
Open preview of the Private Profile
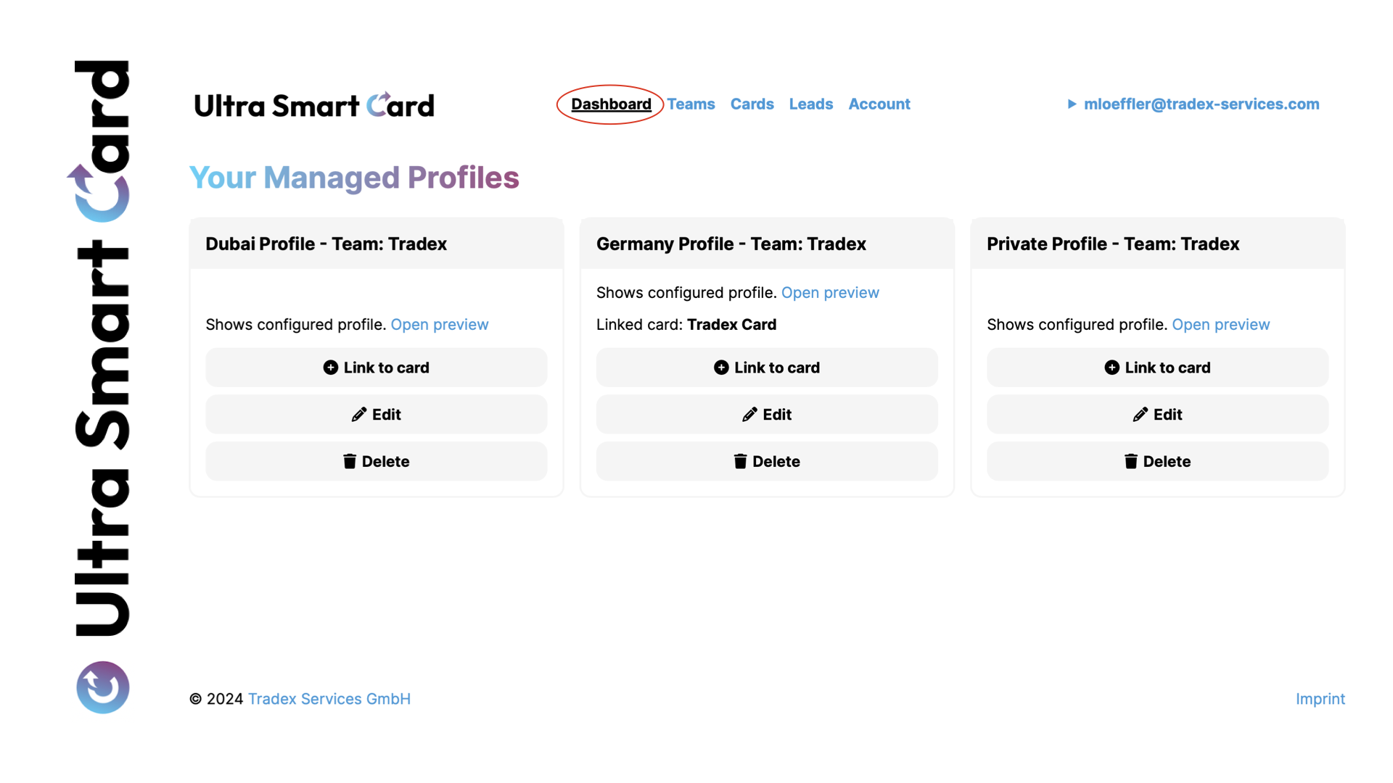point(1220,325)
